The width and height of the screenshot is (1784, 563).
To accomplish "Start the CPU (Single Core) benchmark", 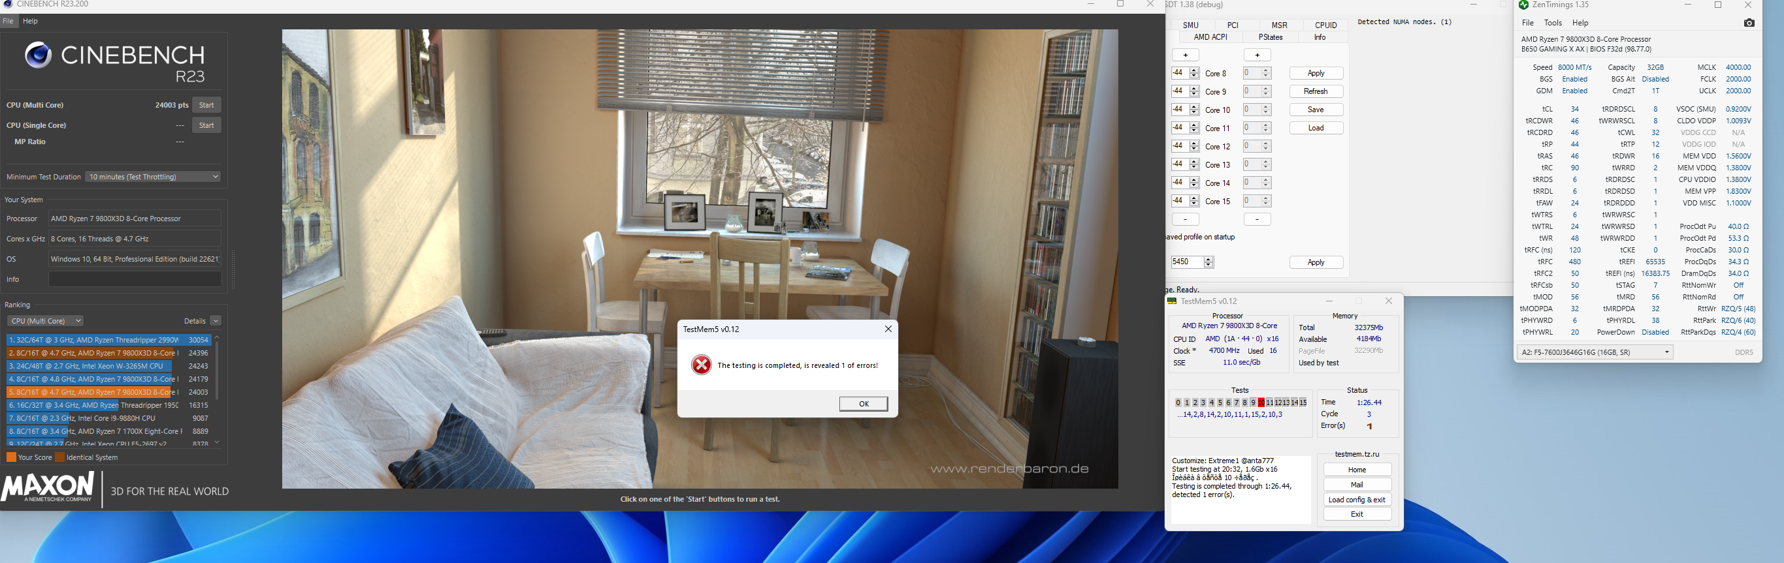I will 206,125.
